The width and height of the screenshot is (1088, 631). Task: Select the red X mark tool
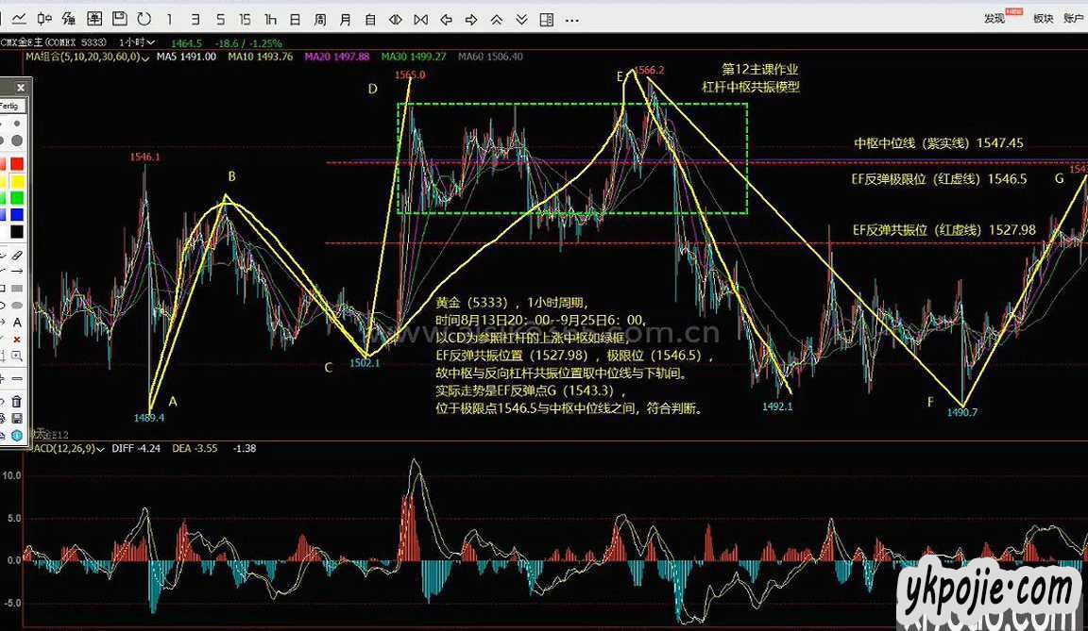click(x=17, y=340)
